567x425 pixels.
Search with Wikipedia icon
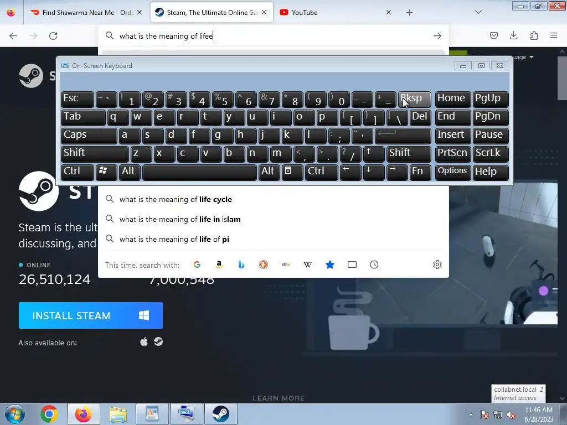coord(308,265)
